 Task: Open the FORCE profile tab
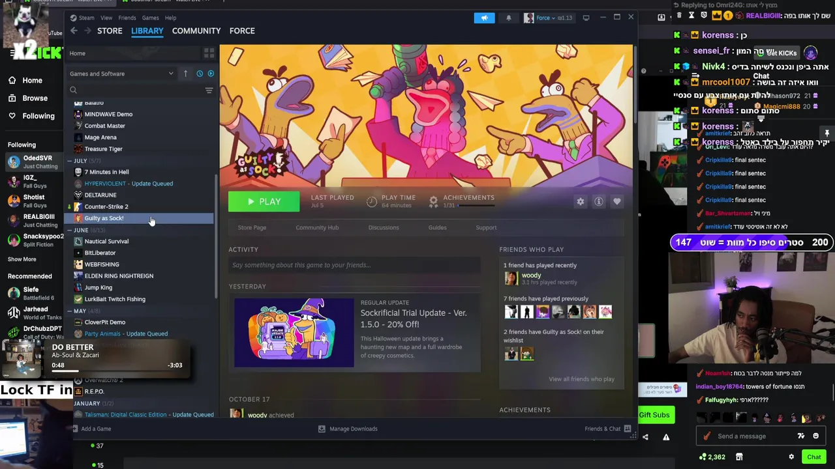point(242,31)
